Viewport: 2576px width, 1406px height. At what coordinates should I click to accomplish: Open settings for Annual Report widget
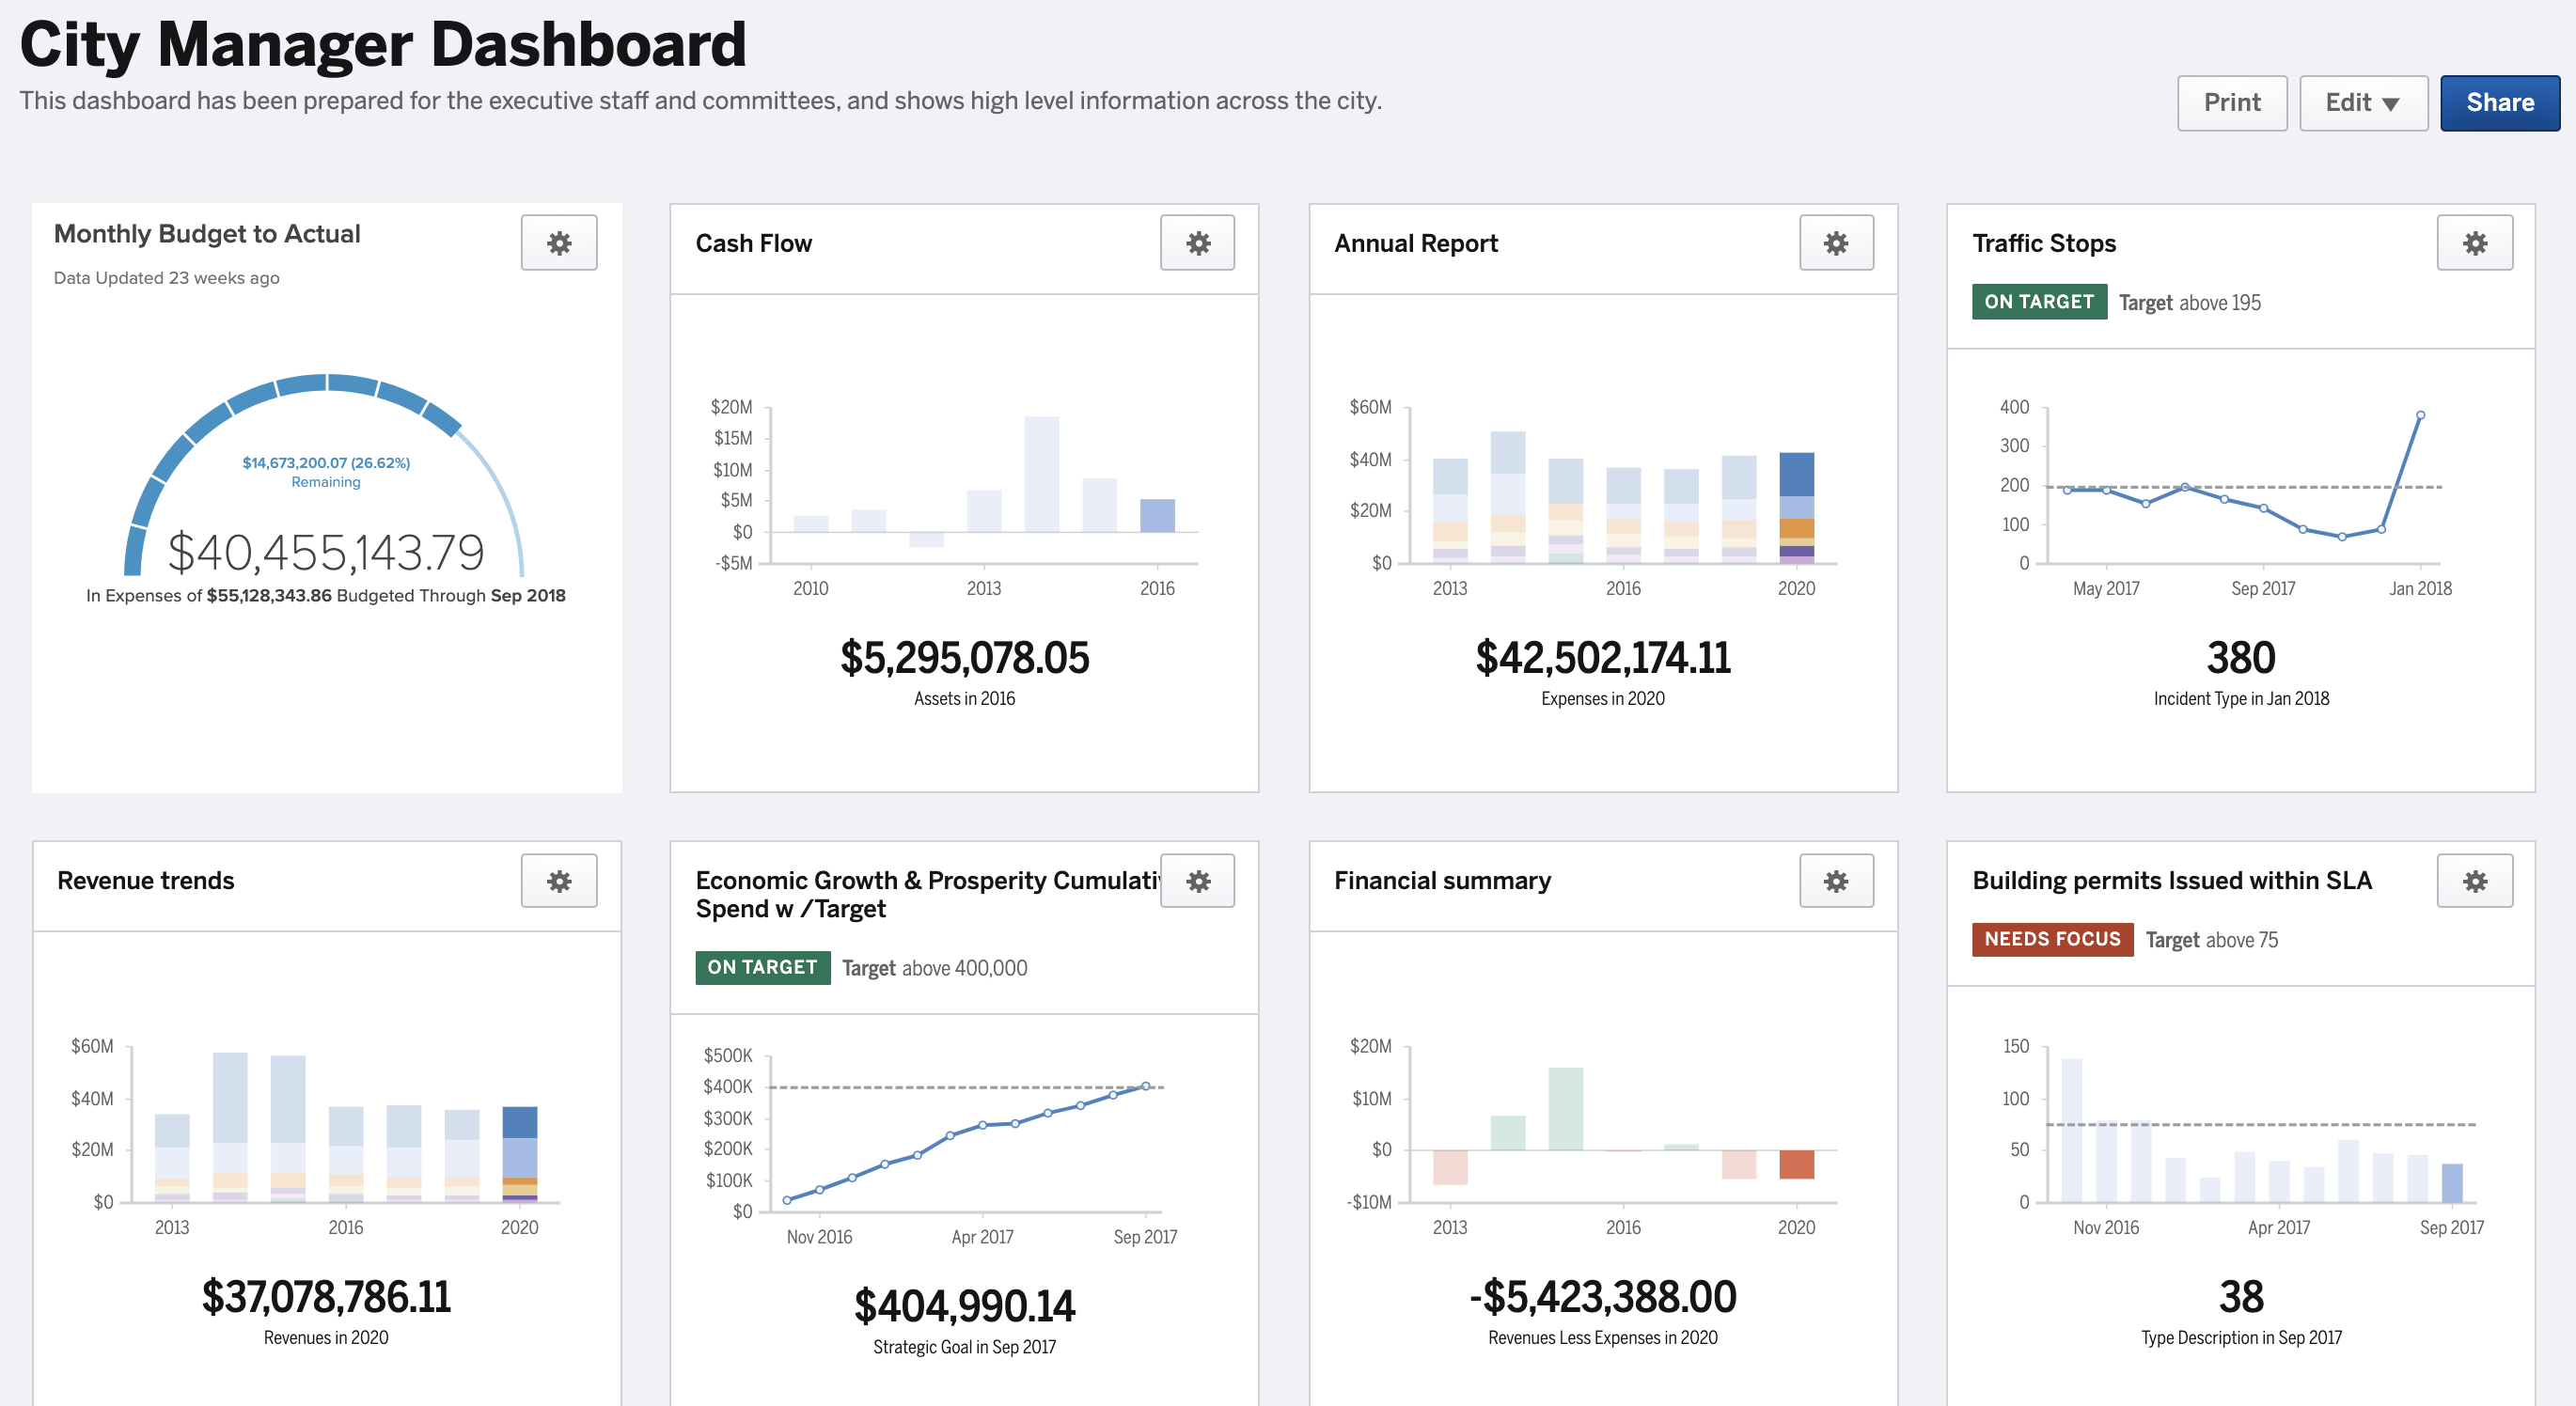coord(1835,242)
